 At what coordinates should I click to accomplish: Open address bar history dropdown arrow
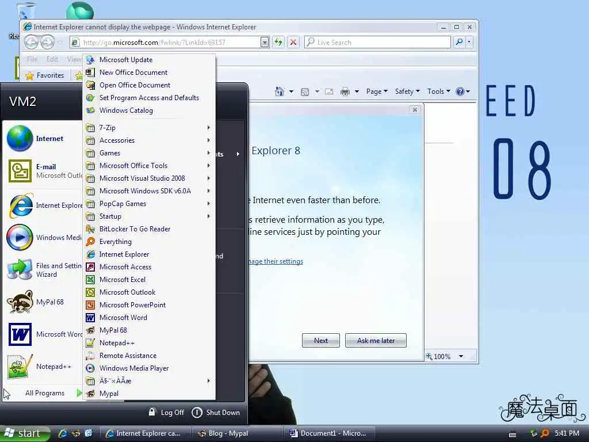(x=265, y=43)
